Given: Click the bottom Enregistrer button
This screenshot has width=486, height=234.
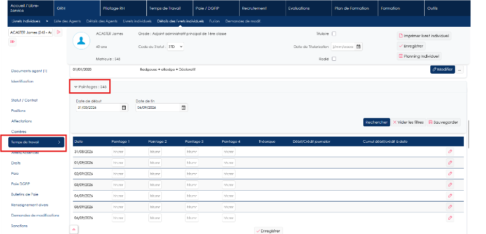Looking at the screenshot, I should point(269,231).
